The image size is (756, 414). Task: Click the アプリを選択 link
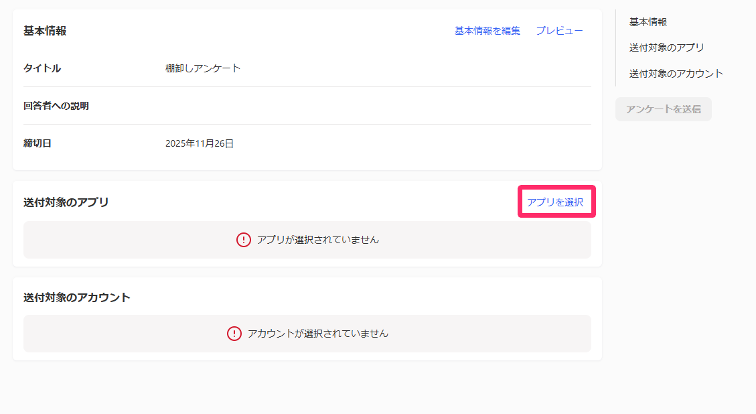click(555, 202)
